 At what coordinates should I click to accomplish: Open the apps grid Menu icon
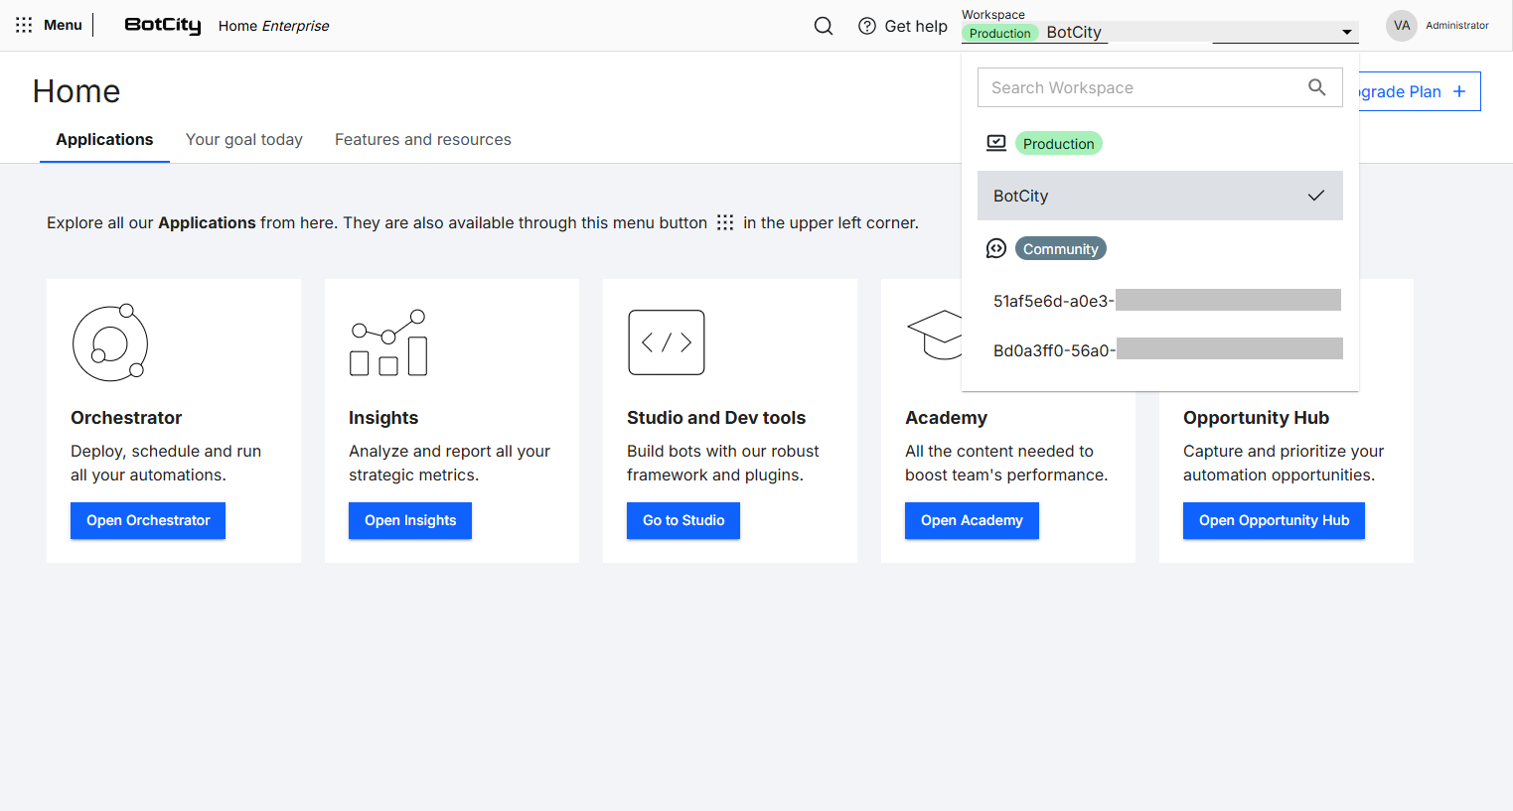coord(24,25)
